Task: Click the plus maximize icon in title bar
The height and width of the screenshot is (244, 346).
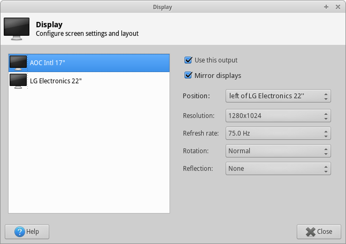Action: click(326, 7)
